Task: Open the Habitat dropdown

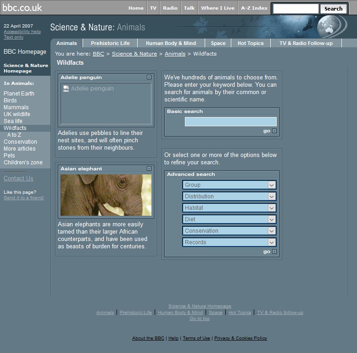Action: pyautogui.click(x=229, y=207)
